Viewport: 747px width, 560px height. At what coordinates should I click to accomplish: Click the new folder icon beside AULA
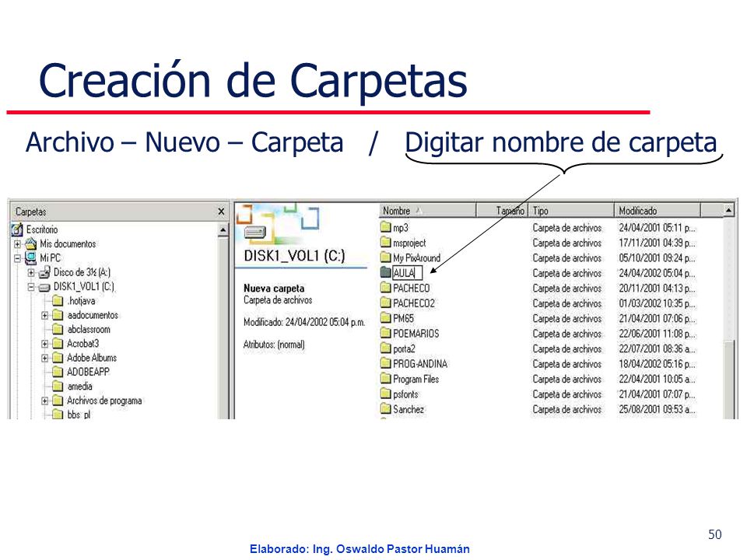385,273
